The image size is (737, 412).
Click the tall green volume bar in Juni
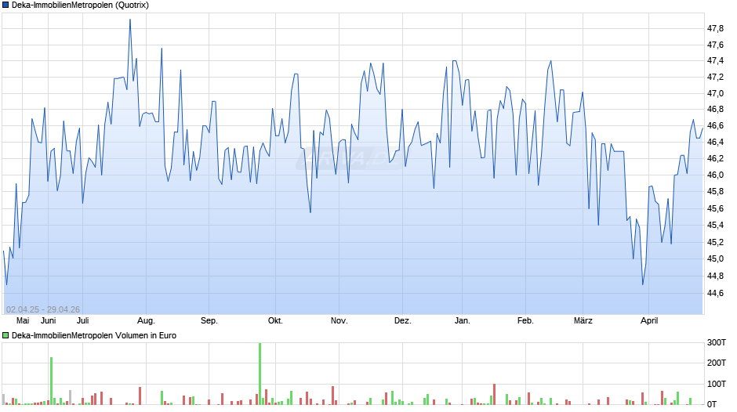click(x=51, y=381)
